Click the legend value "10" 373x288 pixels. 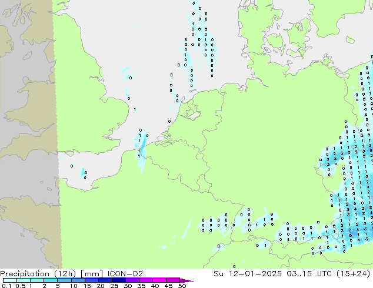tap(74, 286)
